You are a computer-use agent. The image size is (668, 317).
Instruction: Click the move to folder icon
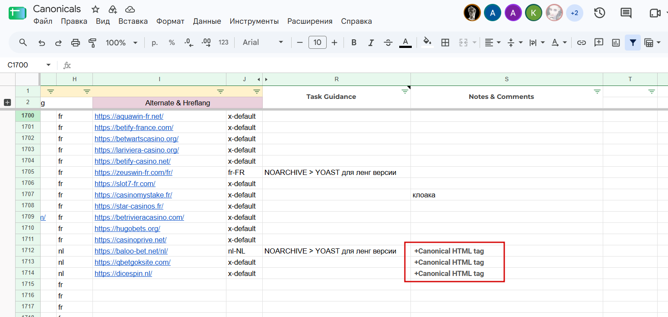(113, 9)
